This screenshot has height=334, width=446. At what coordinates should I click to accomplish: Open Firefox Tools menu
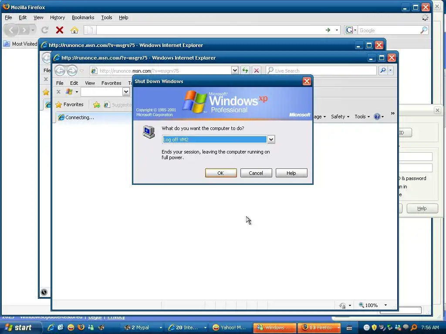(107, 17)
